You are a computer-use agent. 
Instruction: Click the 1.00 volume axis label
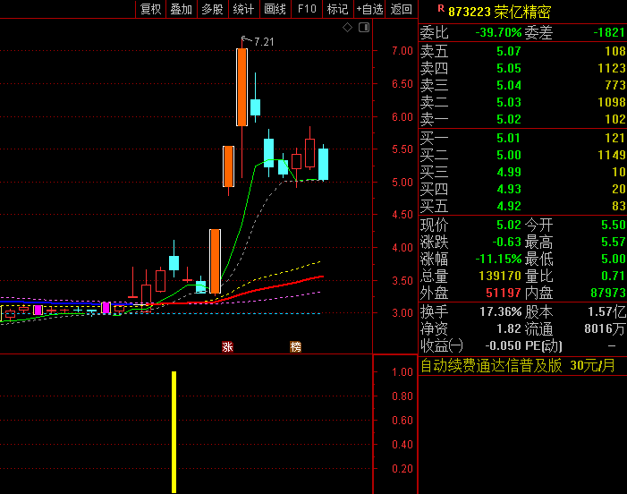point(402,372)
